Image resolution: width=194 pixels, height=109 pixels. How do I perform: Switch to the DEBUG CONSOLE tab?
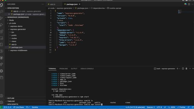tap(87, 69)
